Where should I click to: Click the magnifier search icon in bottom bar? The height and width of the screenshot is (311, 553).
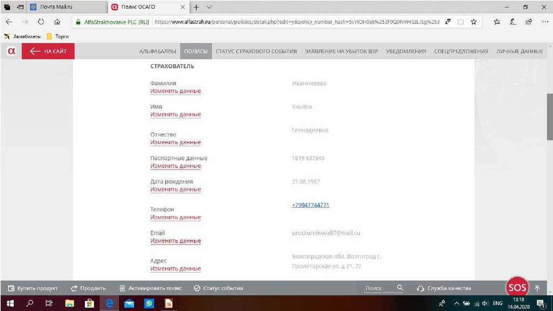click(x=400, y=288)
